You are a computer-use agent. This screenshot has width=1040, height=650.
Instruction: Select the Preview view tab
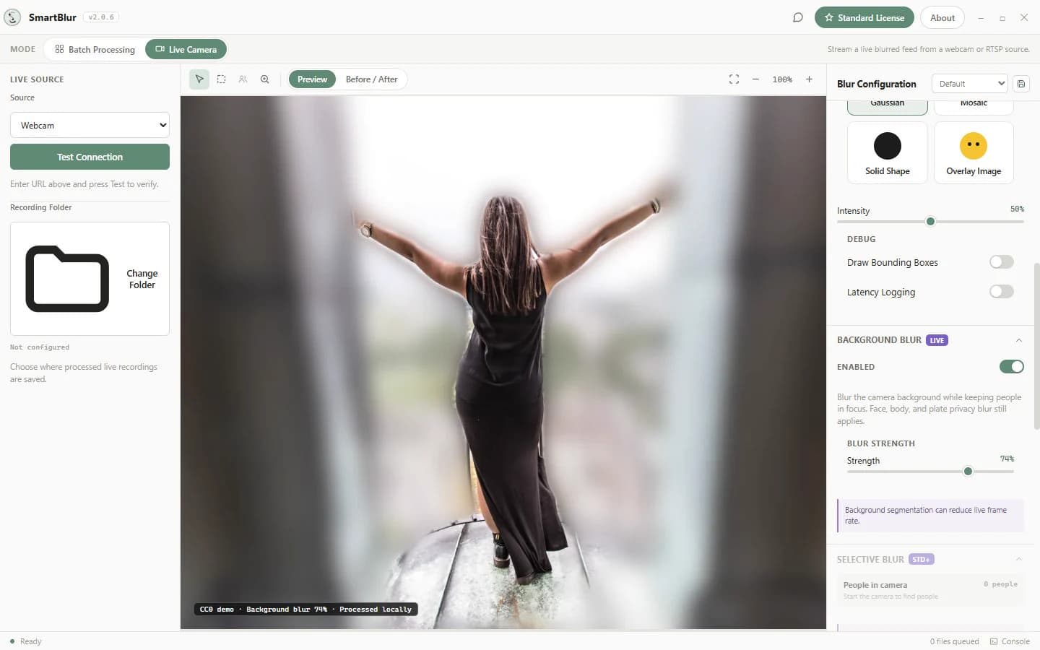pos(312,79)
